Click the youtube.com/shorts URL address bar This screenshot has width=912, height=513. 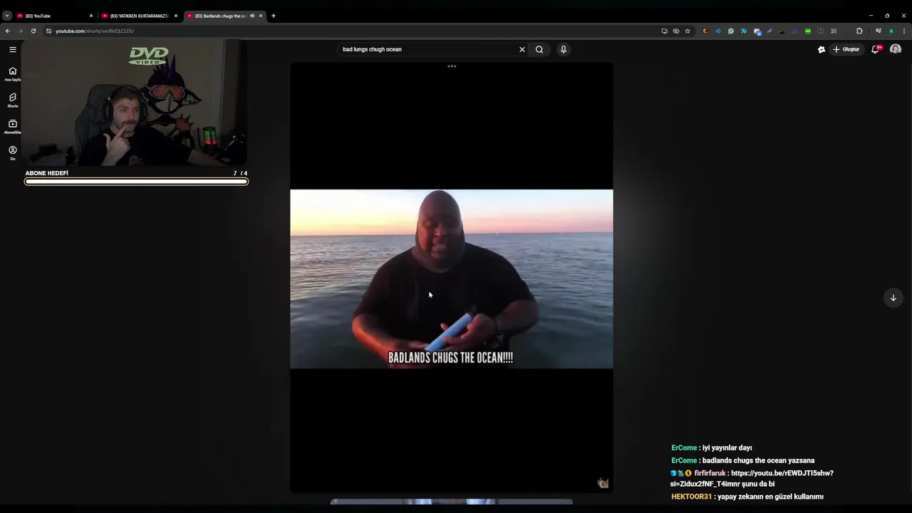coord(95,31)
